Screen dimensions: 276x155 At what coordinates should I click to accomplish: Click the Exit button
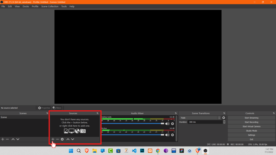pos(251,139)
